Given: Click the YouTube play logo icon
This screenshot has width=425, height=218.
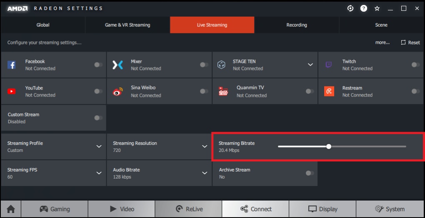Looking at the screenshot, I should coord(11,92).
